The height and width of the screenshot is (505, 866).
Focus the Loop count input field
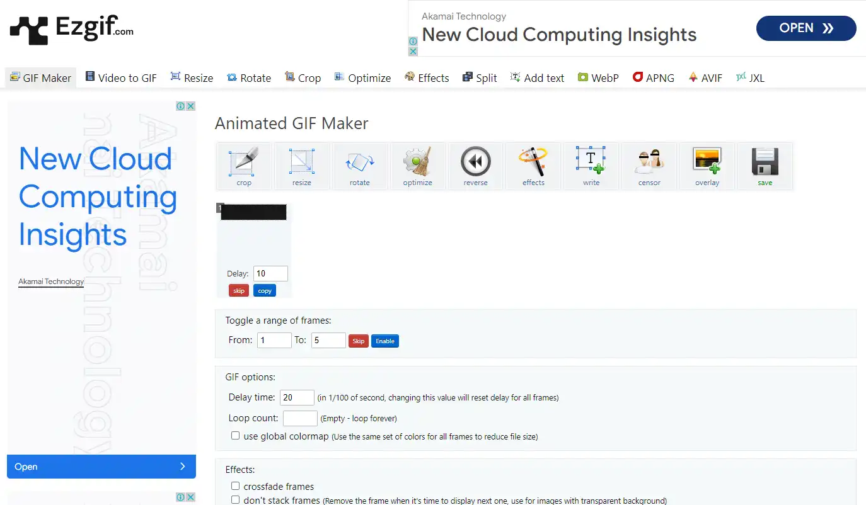[x=300, y=418]
